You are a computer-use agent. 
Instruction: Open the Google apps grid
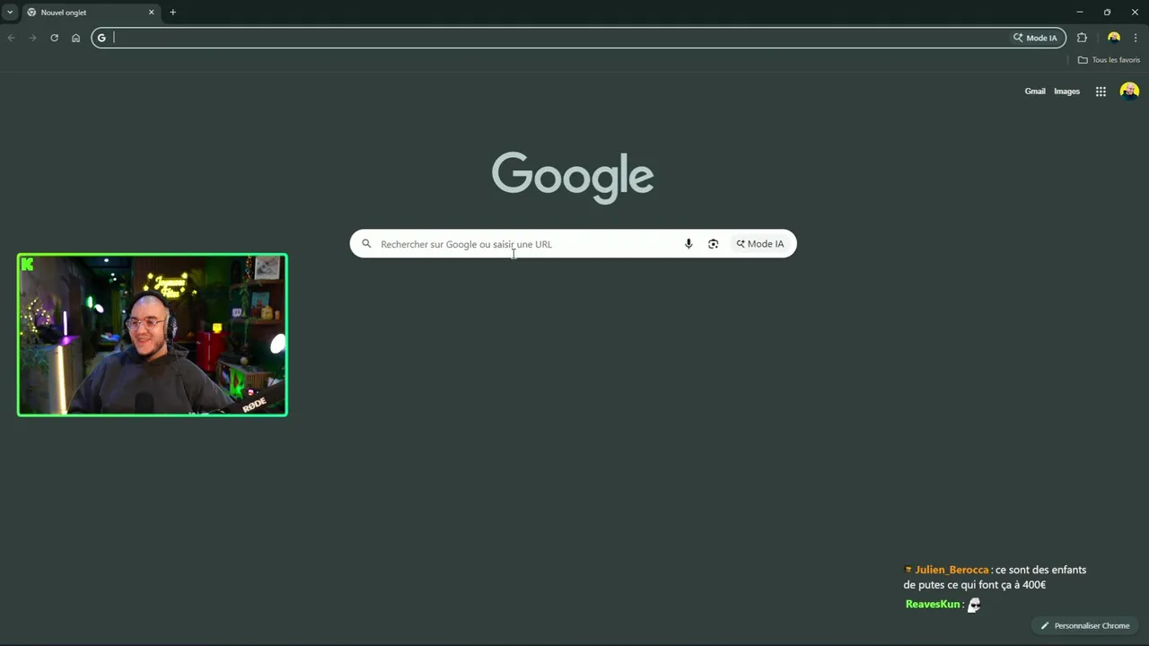(1101, 92)
